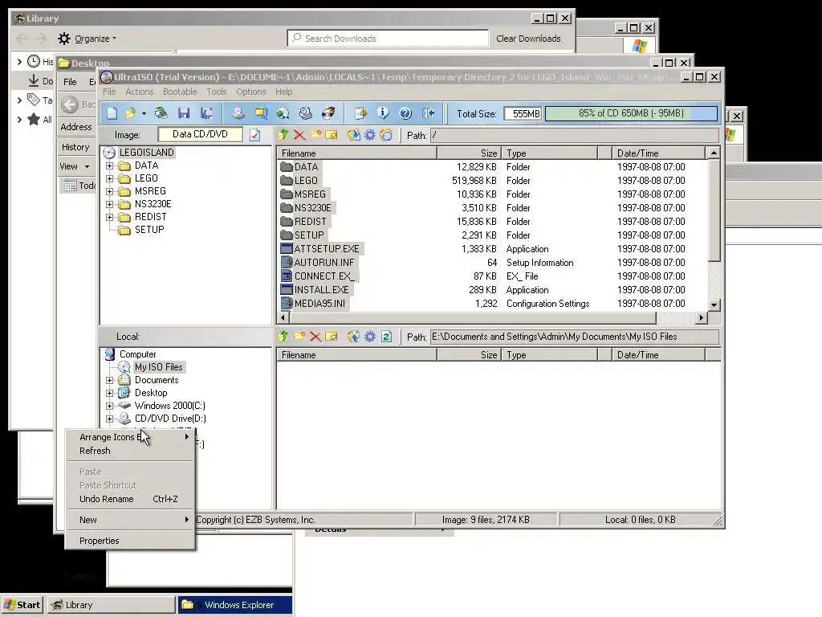Screen dimensions: 822x617
Task: Open the Tools menu in UltraISO
Action: pos(217,92)
